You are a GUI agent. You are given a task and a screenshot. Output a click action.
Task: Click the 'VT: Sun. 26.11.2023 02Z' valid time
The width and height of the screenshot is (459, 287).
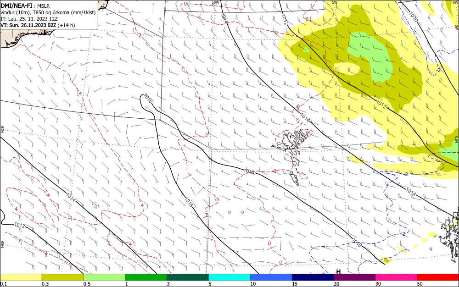coord(28,25)
